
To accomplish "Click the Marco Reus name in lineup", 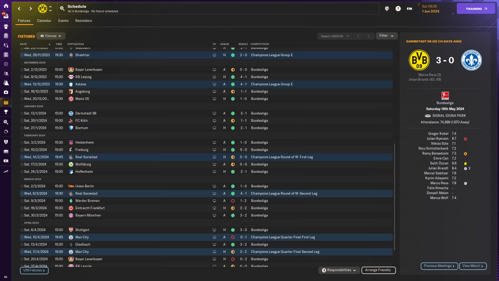I will pos(439,183).
